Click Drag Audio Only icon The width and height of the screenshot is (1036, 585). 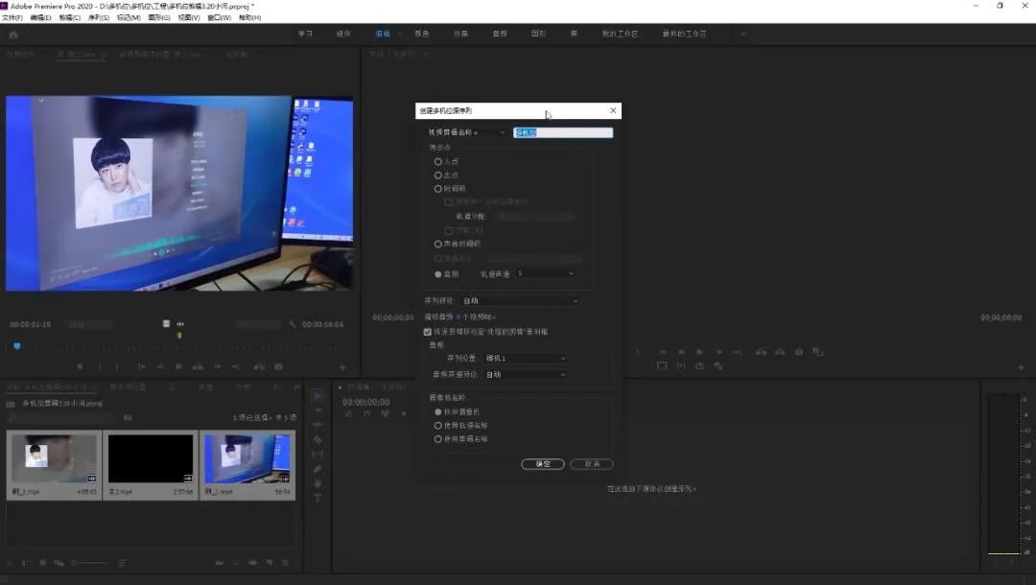[179, 323]
